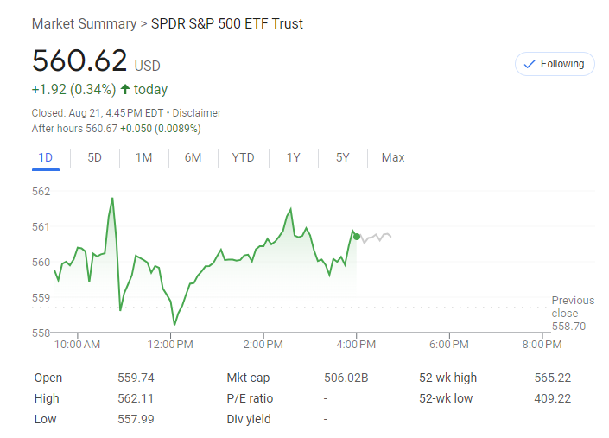This screenshot has height=438, width=609.
Task: Click the chart peak near 11:00 AM
Action: point(112,199)
